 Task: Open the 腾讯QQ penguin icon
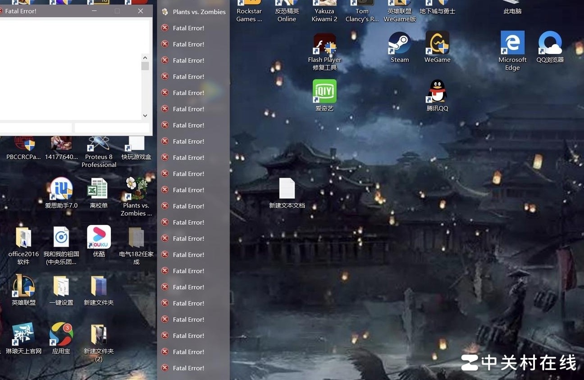click(437, 92)
